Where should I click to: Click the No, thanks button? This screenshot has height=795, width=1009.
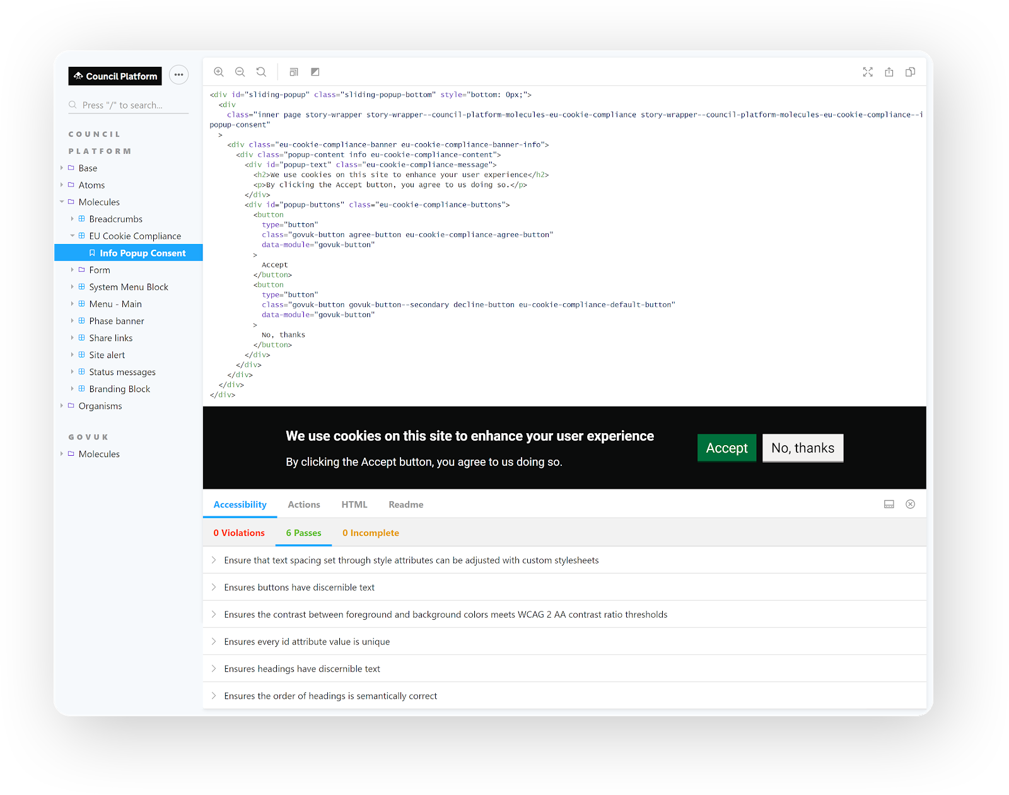coord(803,448)
